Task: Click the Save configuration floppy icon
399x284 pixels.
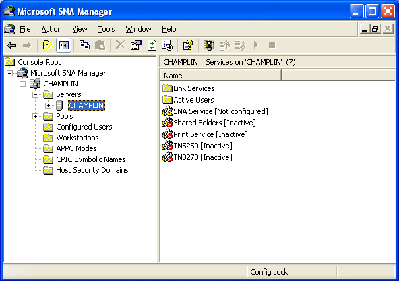Action: click(x=209, y=46)
